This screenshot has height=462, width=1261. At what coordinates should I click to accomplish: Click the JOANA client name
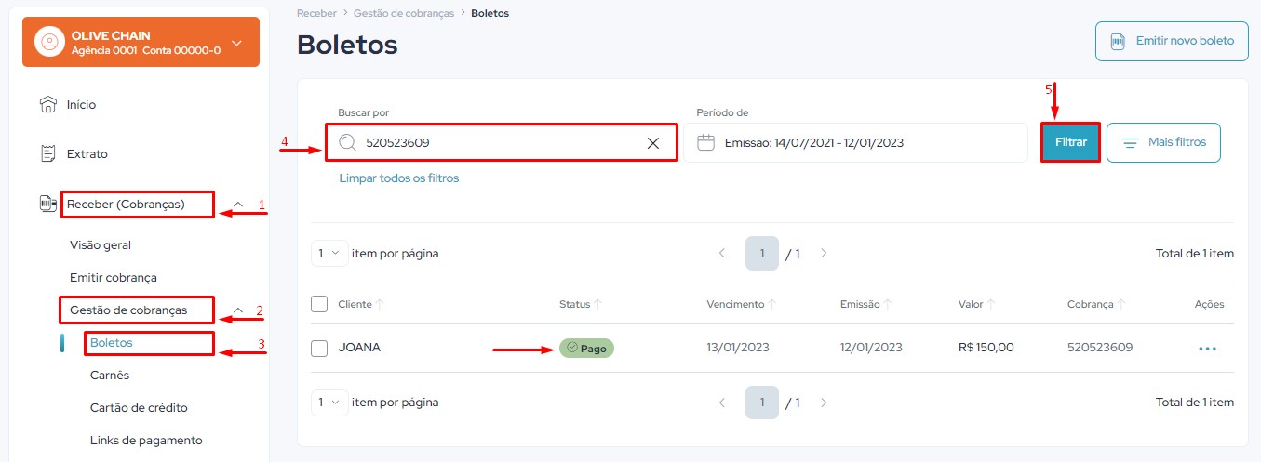click(x=359, y=348)
